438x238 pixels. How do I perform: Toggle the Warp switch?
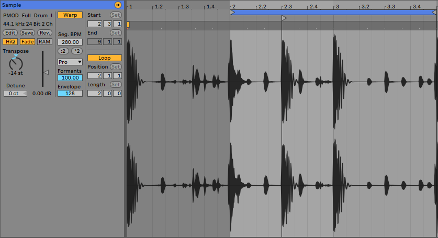[x=70, y=15]
